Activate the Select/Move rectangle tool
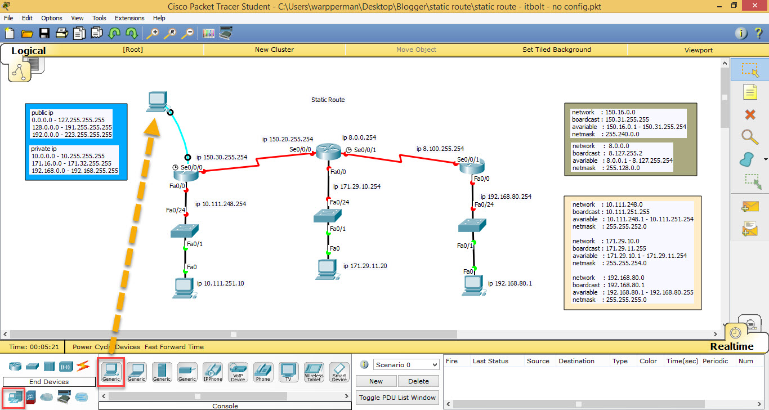Viewport: 769px width, 410px height. pos(749,69)
